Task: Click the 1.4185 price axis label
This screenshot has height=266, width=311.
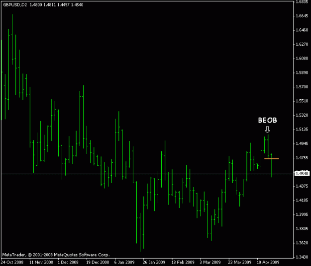Action: (302, 200)
